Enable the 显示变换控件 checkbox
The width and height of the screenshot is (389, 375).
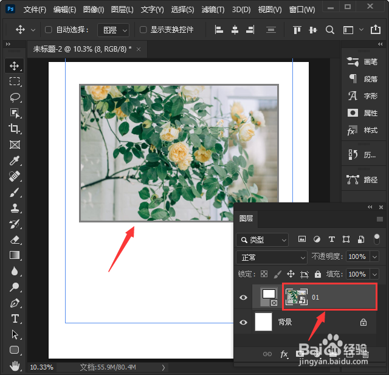click(x=143, y=30)
